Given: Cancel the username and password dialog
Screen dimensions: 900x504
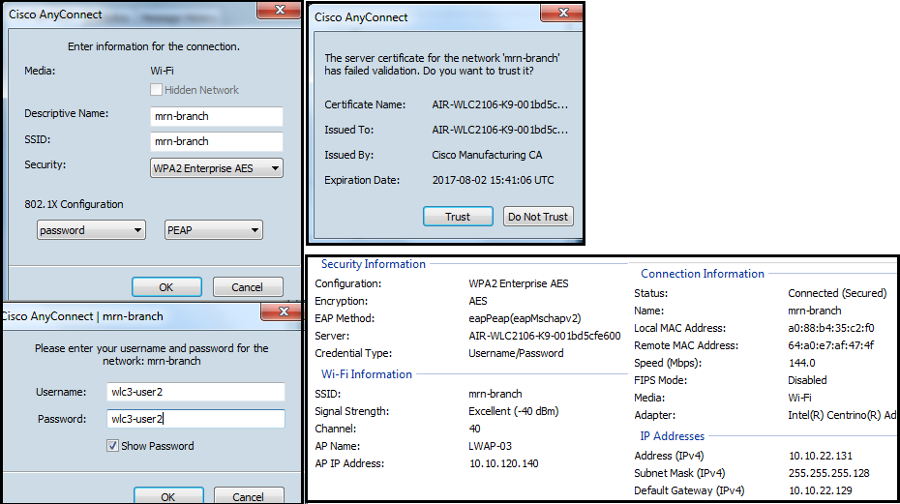Looking at the screenshot, I should coord(247,496).
